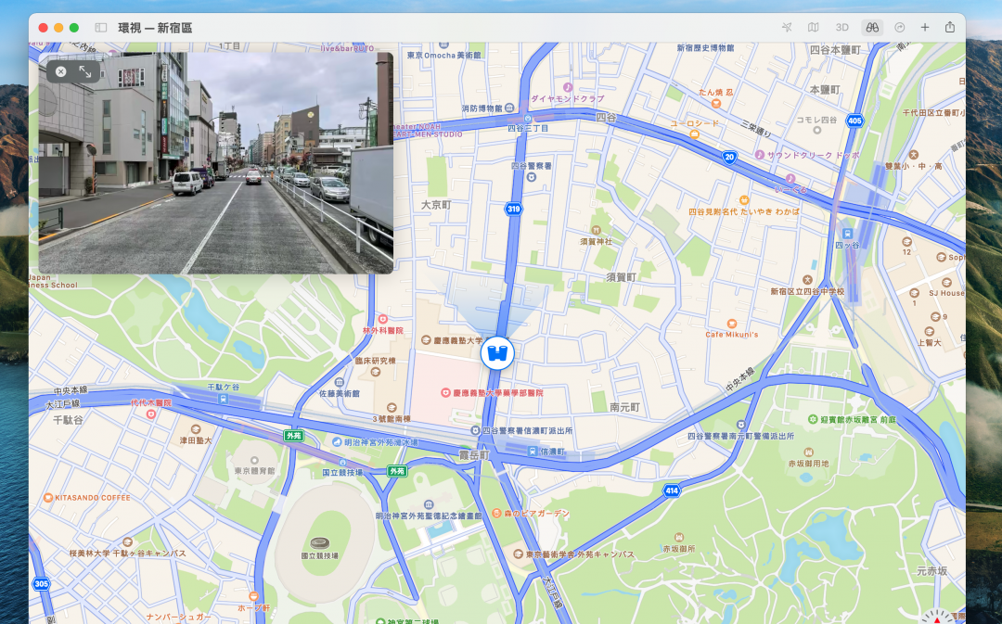Select the ダイヤモンドクラブ music venue pin

568,87
